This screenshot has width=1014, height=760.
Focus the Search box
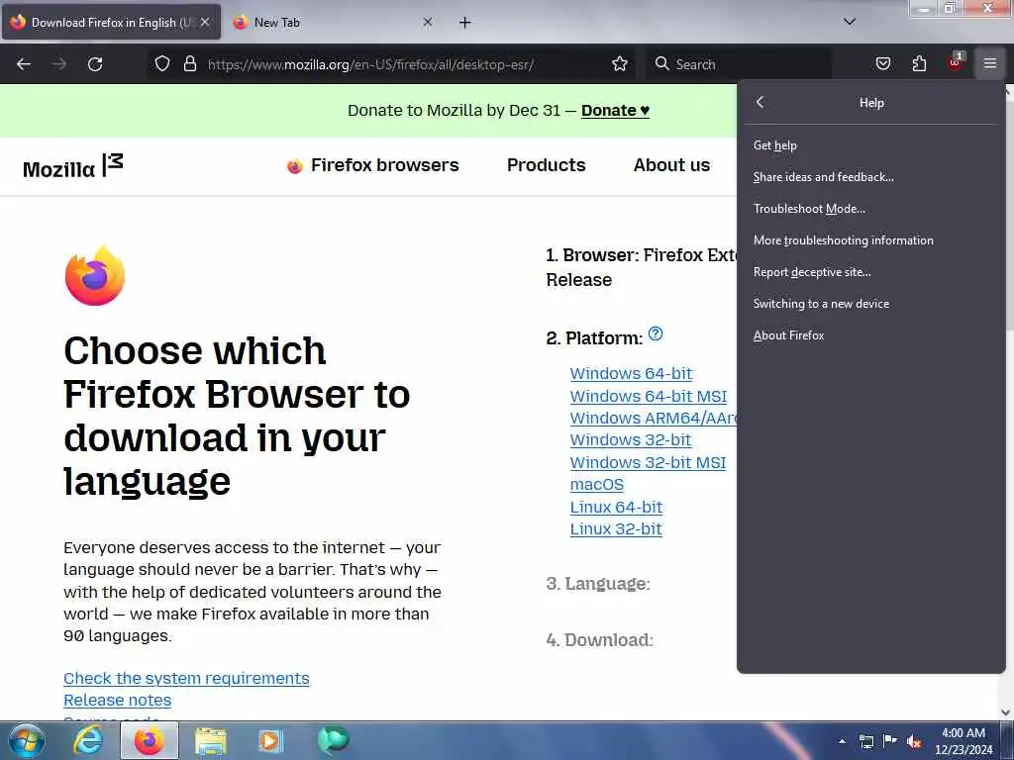pyautogui.click(x=737, y=64)
